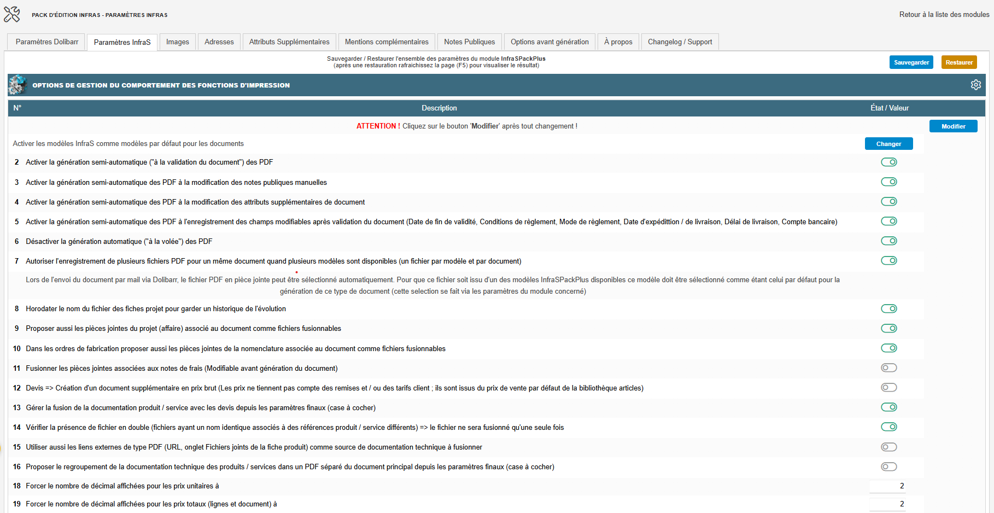Switch to the Images tab
This screenshot has width=994, height=513.
(x=178, y=42)
